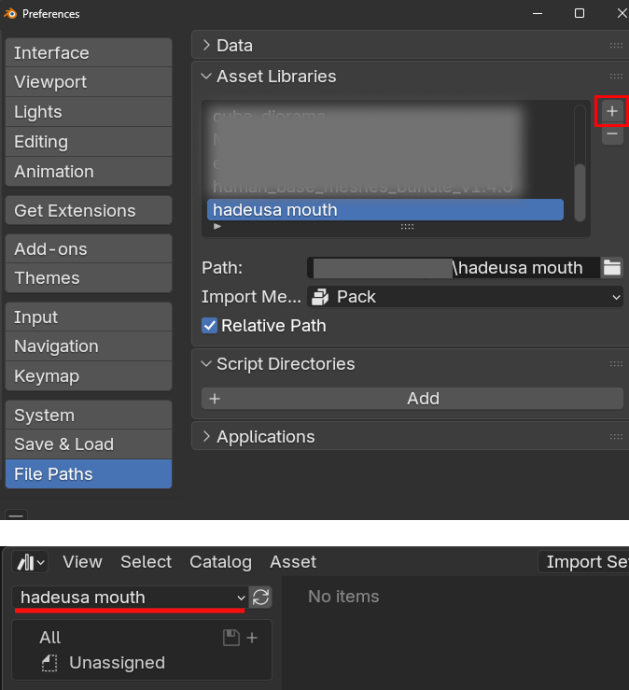Click the plus icon to add asset library
Screen dimensions: 629x690
[612, 111]
